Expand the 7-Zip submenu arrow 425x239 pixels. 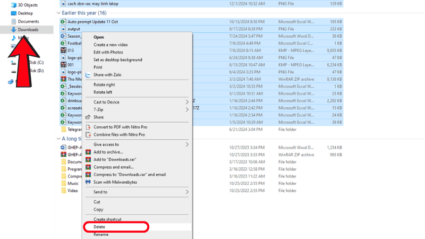click(186, 109)
